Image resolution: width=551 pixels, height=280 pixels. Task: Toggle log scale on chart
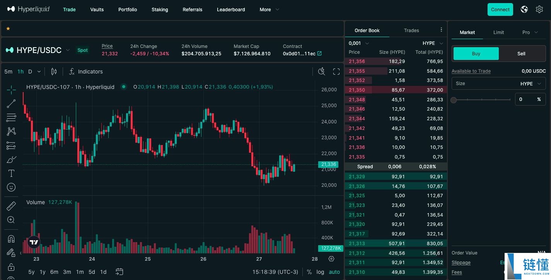[320, 272]
